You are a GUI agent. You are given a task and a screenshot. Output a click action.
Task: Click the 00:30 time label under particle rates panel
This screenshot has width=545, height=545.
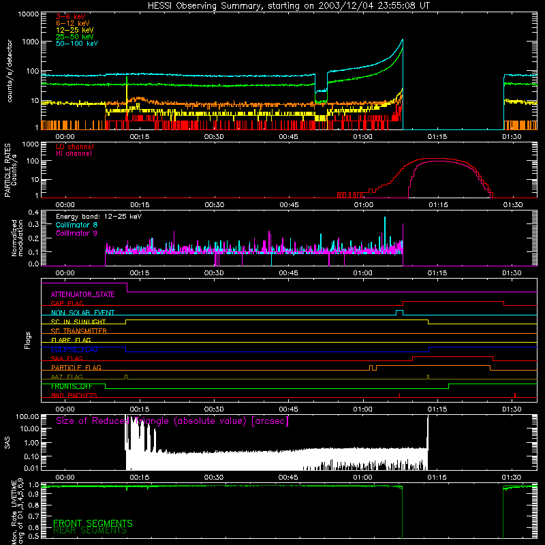click(215, 205)
